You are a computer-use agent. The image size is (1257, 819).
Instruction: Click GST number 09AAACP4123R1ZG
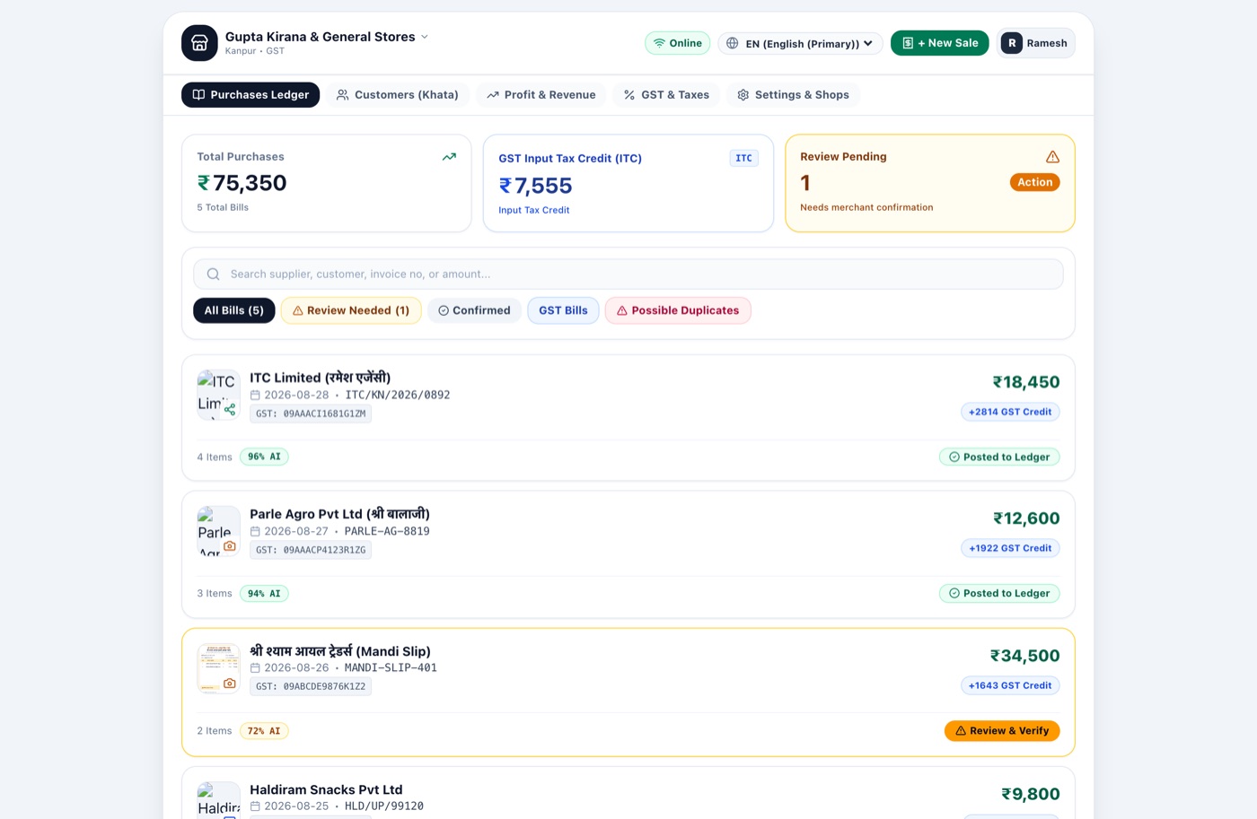tap(311, 551)
